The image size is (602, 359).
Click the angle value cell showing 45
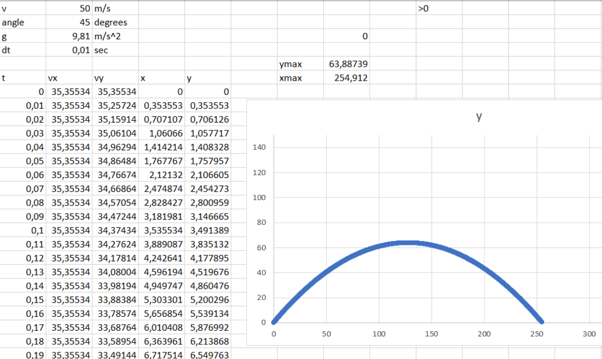coord(69,23)
